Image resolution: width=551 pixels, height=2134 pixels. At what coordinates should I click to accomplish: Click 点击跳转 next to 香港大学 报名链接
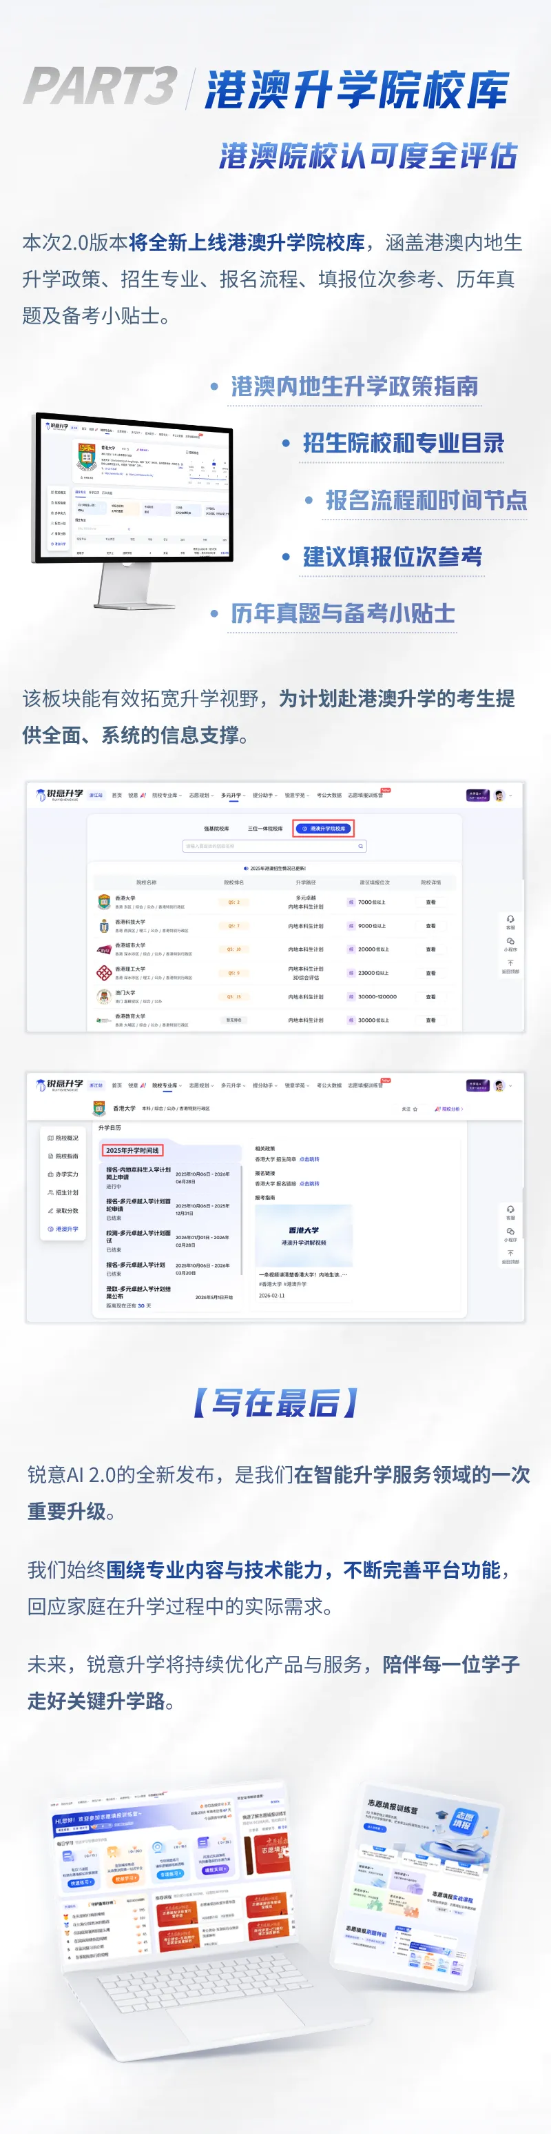309,1184
